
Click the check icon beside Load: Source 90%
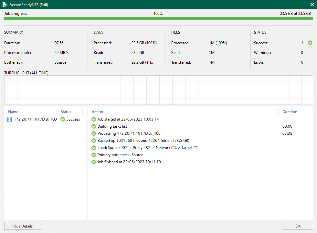pos(94,147)
